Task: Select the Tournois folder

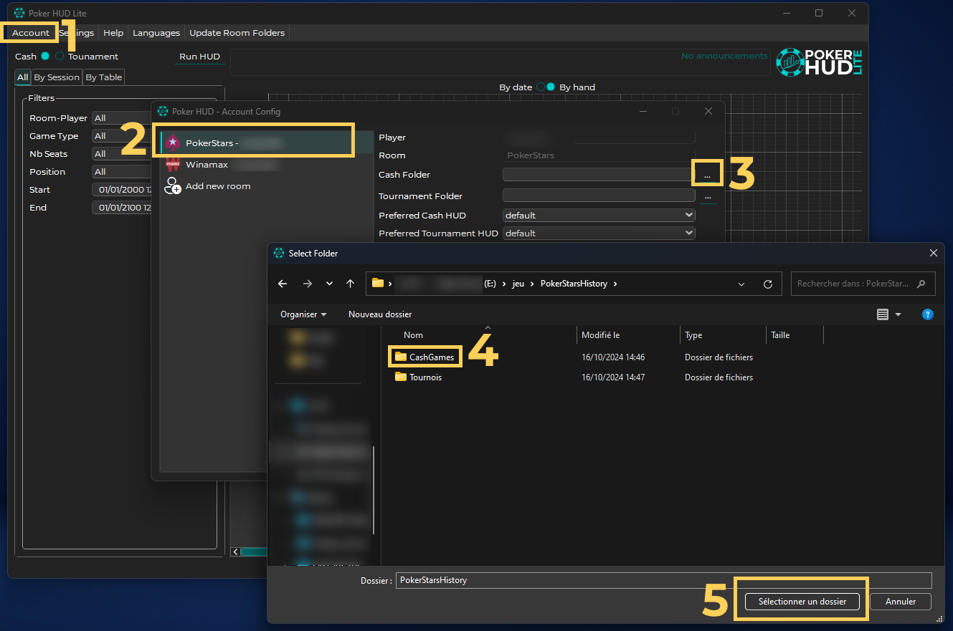Action: 425,377
